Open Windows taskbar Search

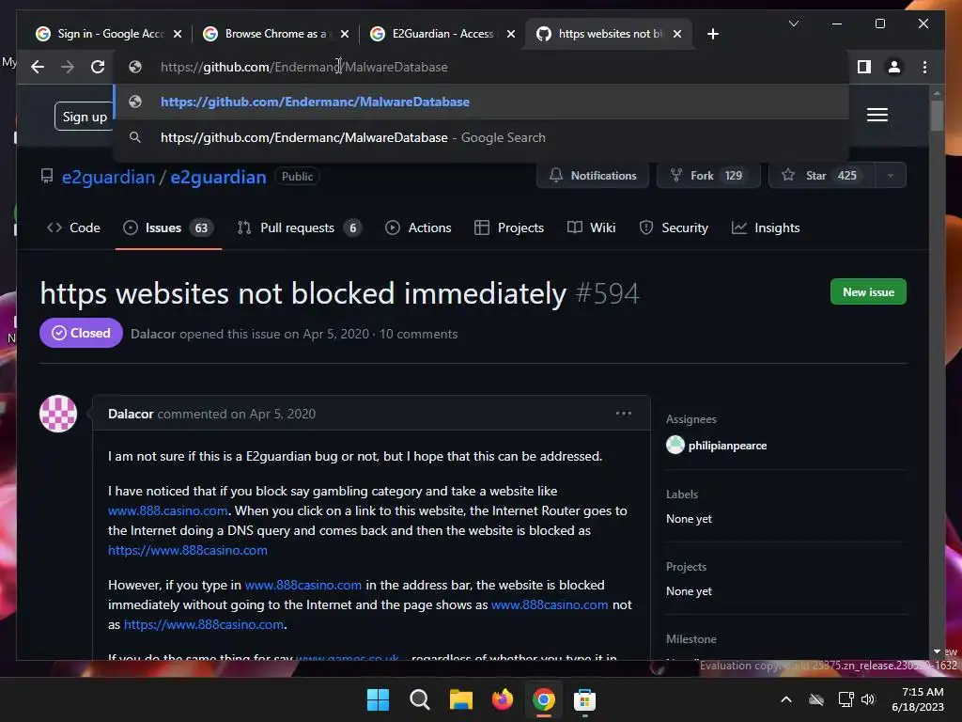point(420,699)
